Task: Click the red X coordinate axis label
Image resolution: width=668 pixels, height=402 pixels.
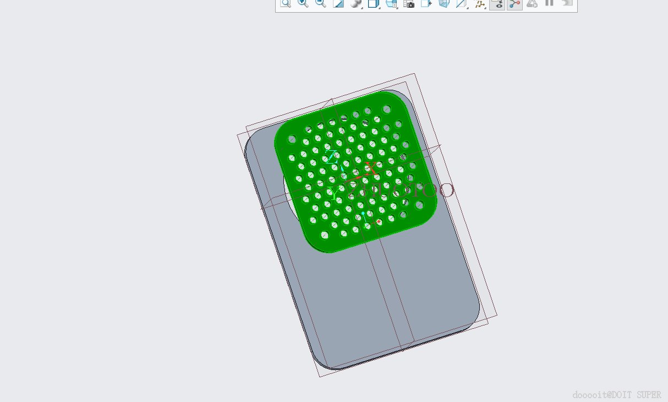Action: point(371,169)
